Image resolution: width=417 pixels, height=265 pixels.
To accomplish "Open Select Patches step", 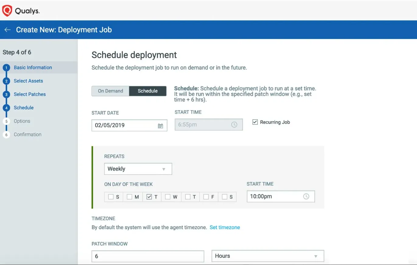I will click(x=30, y=94).
